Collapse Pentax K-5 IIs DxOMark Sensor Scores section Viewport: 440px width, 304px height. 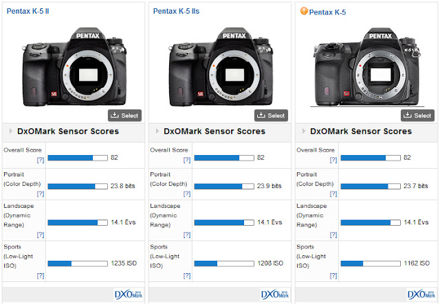(157, 131)
